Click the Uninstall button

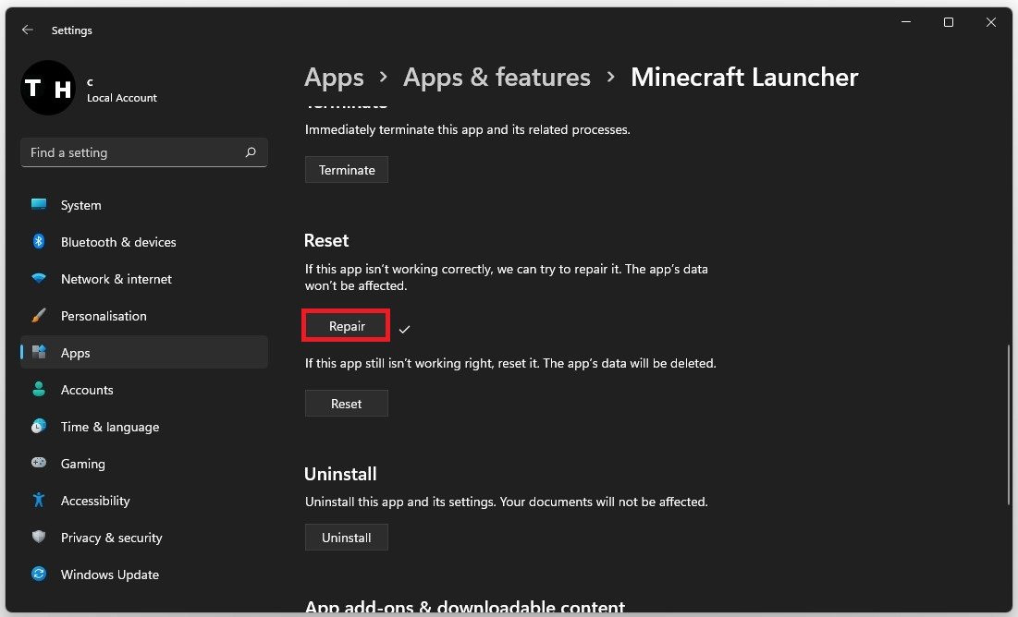point(346,538)
